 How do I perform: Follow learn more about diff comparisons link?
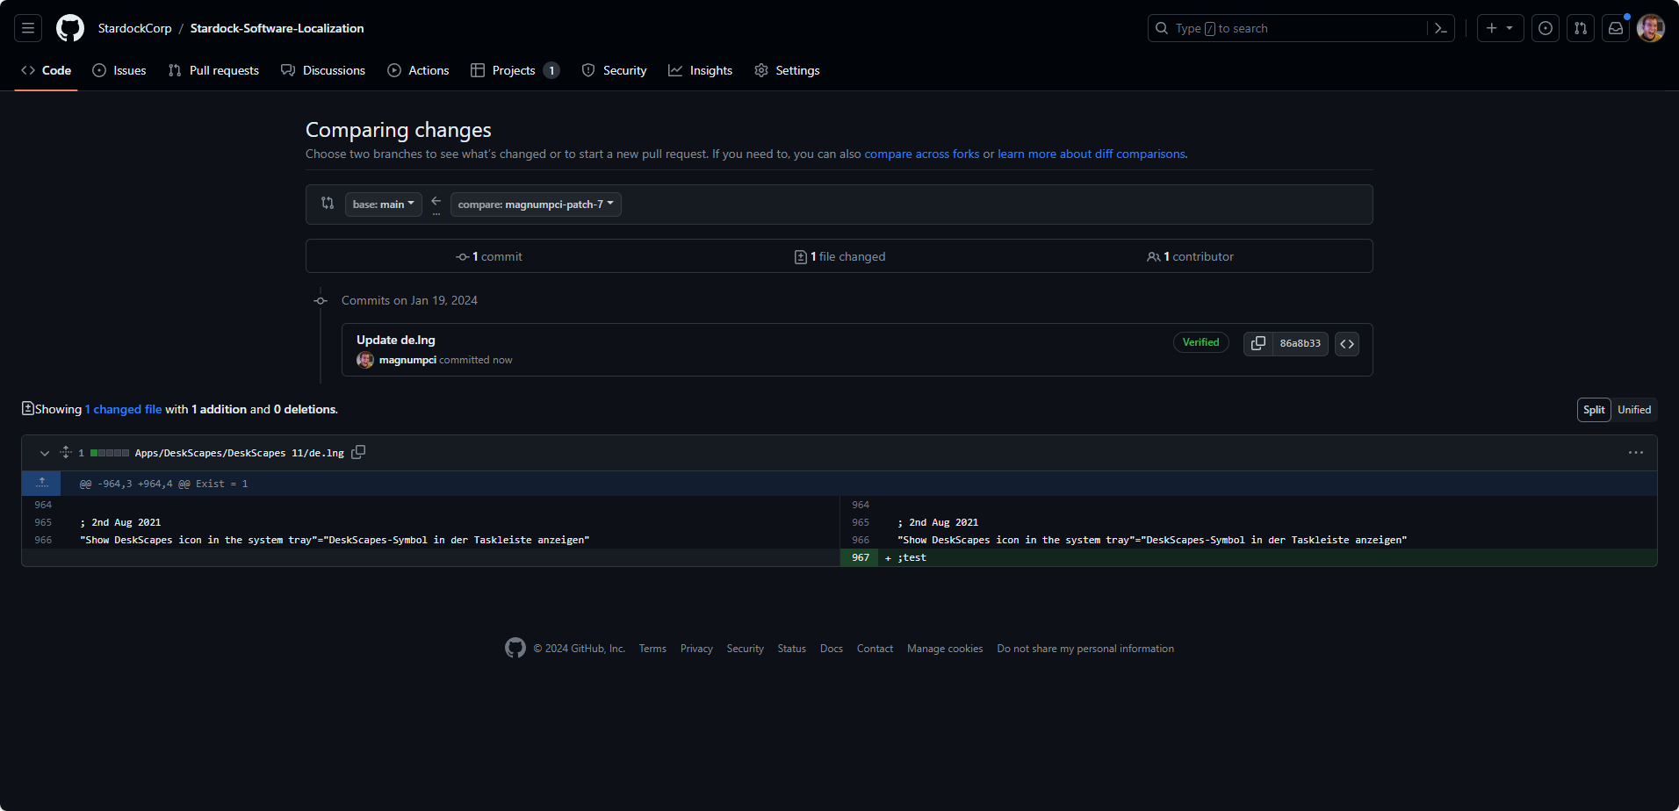1092,154
